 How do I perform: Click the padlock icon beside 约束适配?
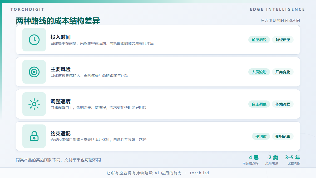[x=34, y=136]
